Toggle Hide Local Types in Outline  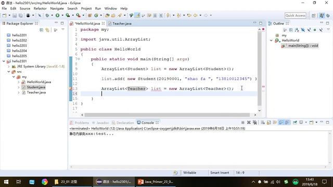[x=321, y=30]
